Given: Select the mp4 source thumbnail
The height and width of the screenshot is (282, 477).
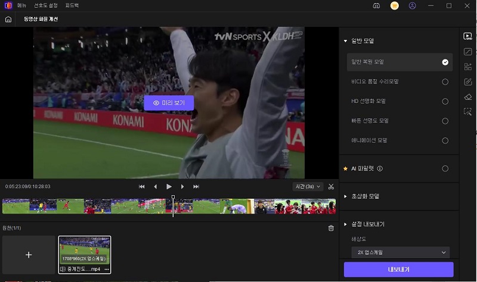Looking at the screenshot, I should (85, 255).
